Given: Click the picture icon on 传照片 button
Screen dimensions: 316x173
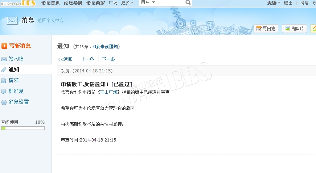Looking at the screenshot, I should pos(287,29).
